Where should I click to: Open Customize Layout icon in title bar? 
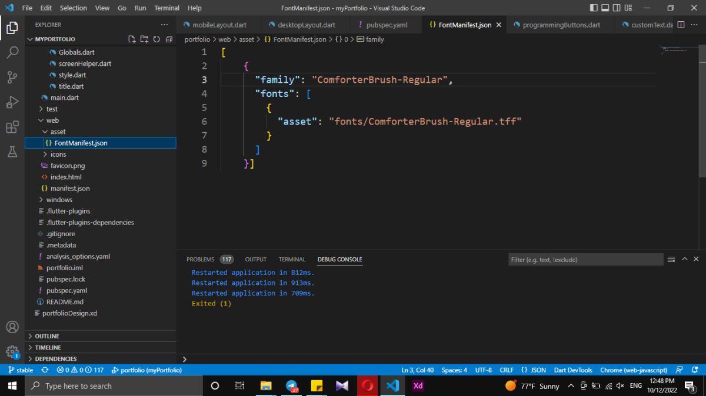629,8
